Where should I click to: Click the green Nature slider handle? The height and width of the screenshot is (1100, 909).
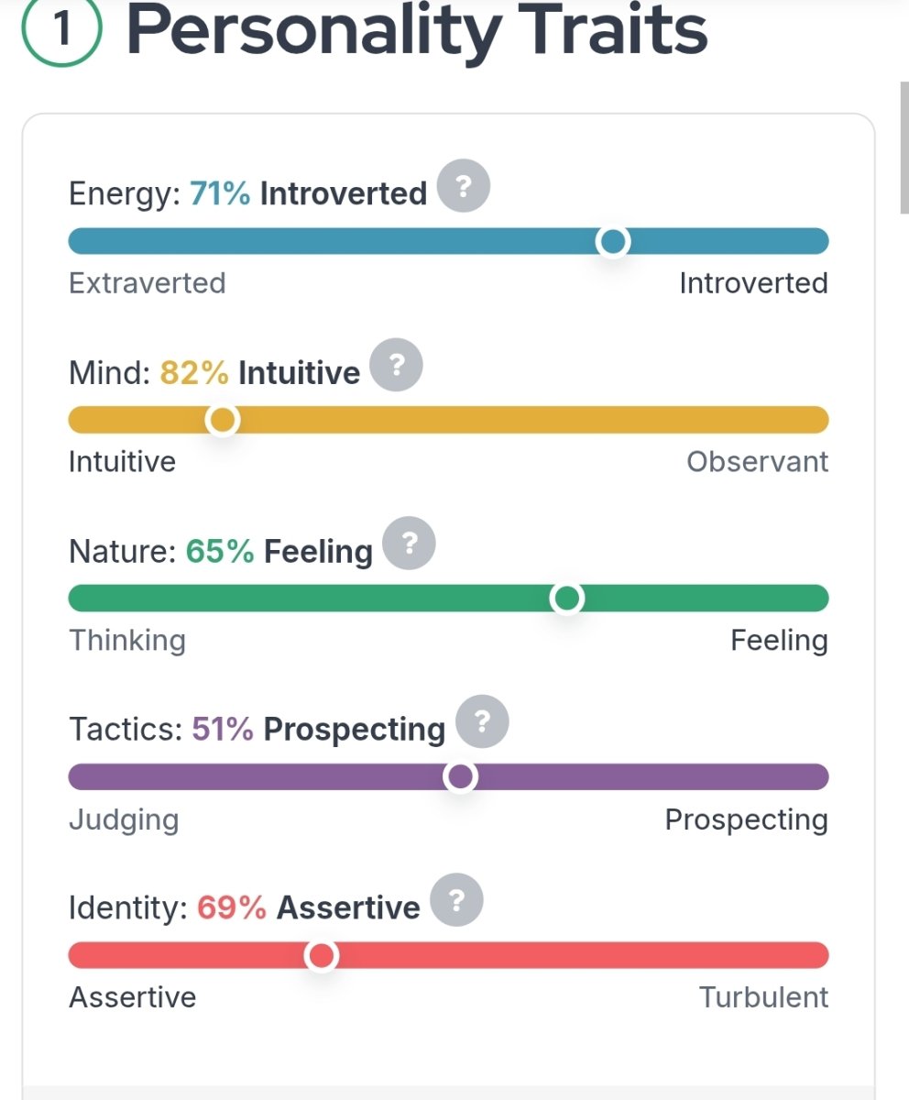pyautogui.click(x=567, y=599)
